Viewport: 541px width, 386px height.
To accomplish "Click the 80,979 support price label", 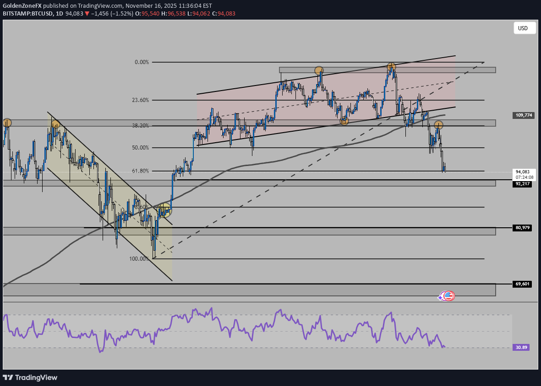I will 522,227.
